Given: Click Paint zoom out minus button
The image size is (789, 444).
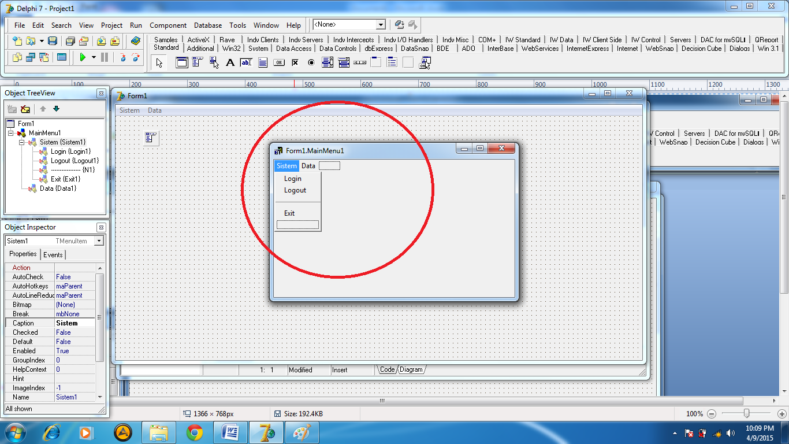Looking at the screenshot, I should point(712,414).
